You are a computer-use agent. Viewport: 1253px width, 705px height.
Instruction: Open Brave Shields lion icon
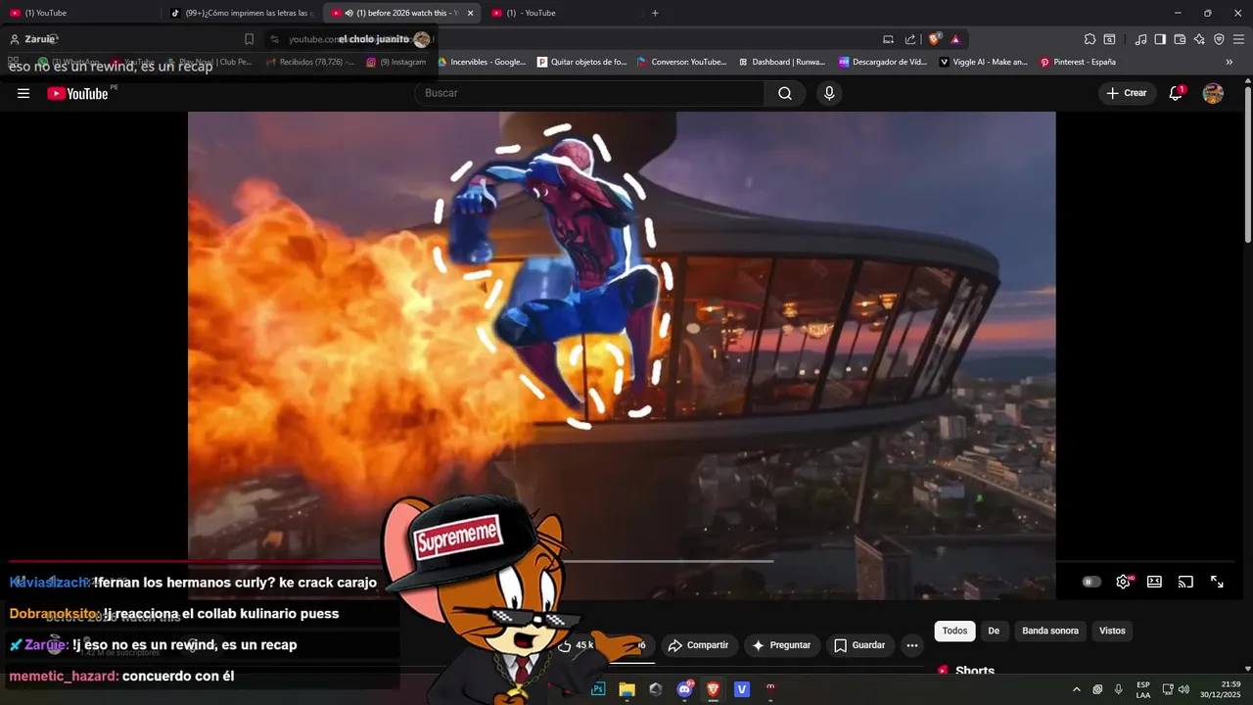point(935,39)
